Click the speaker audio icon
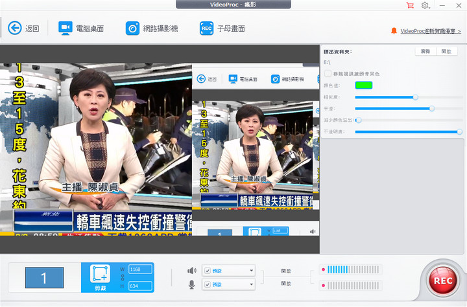Viewport: 467px width, 307px height. [191, 271]
